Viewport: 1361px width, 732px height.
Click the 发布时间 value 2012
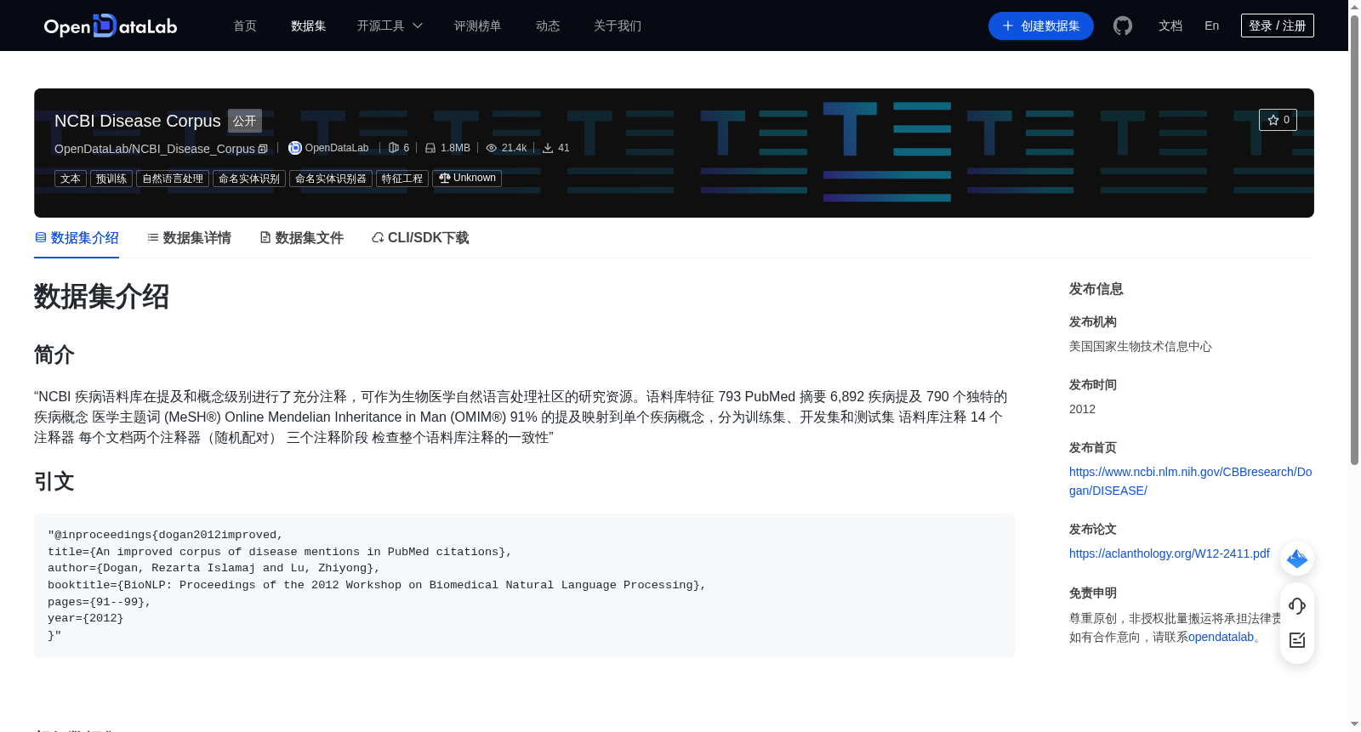[1082, 409]
